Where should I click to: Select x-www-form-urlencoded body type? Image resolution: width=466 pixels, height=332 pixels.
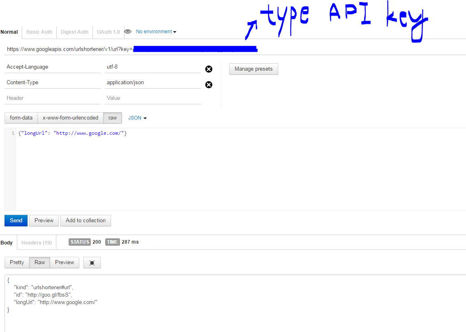click(x=70, y=118)
